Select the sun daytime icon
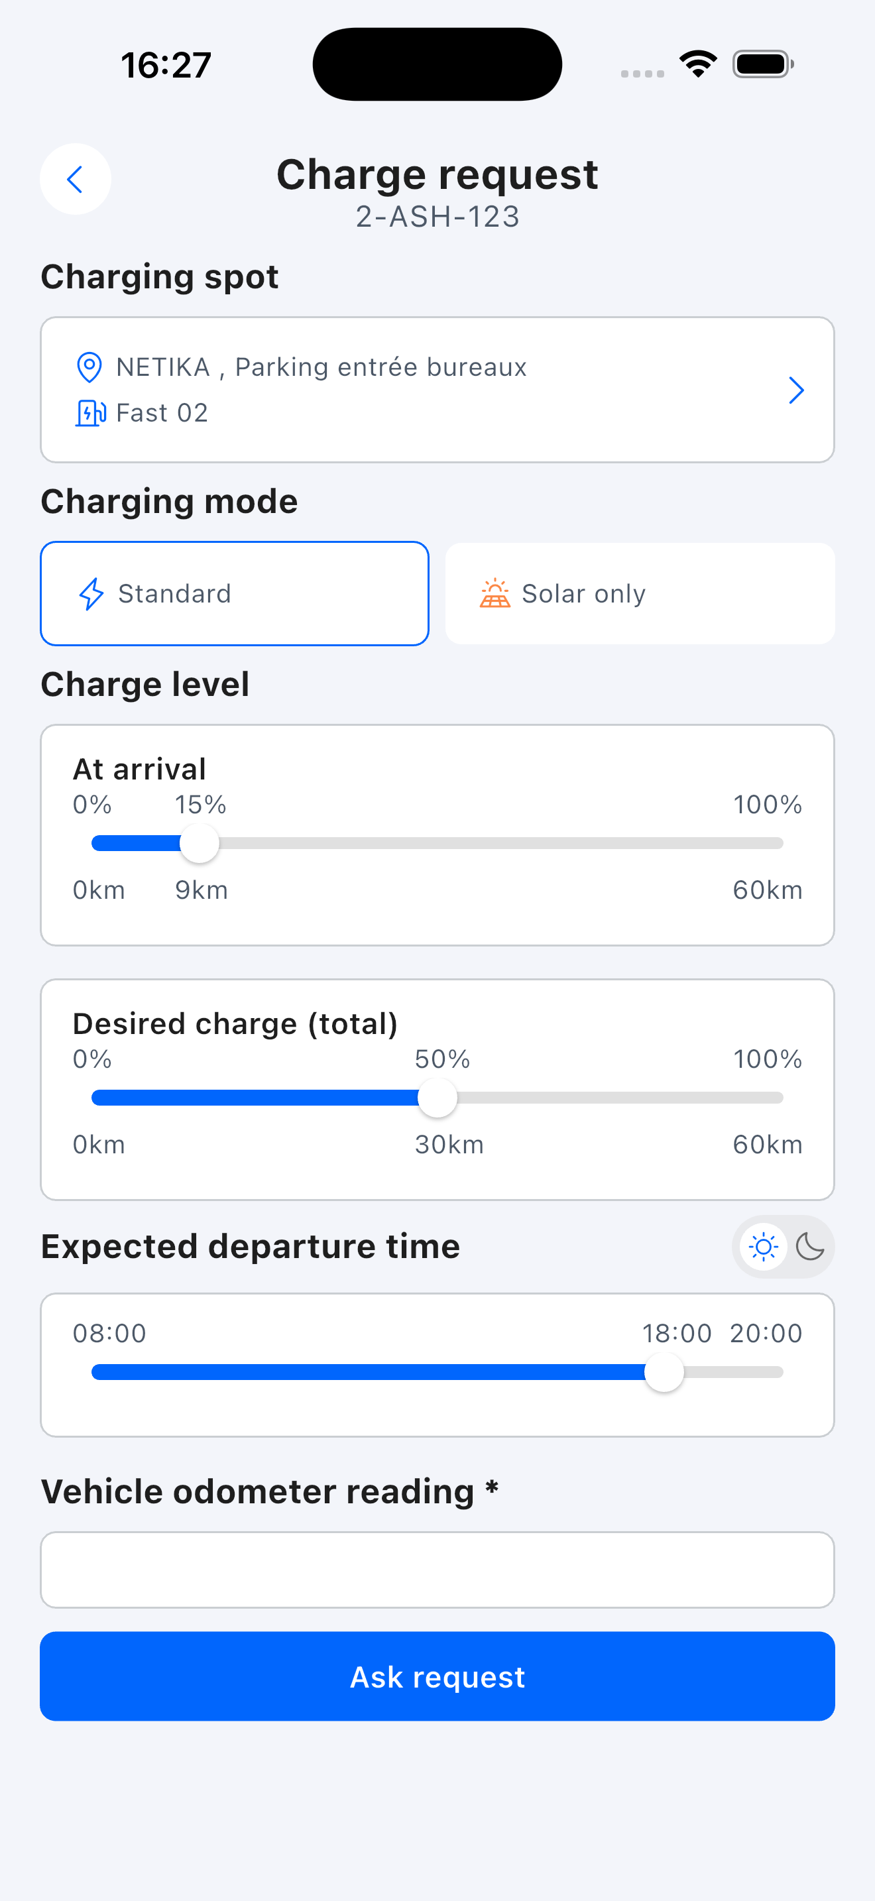Screen dimensions: 875x1901 (x=763, y=1247)
